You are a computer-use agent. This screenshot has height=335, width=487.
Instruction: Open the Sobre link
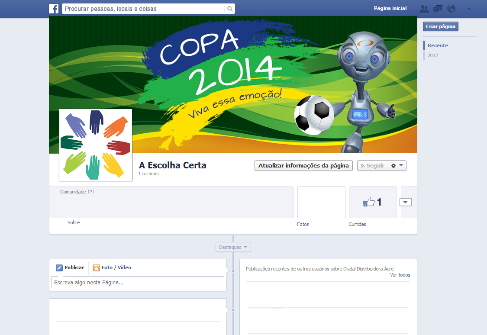74,222
